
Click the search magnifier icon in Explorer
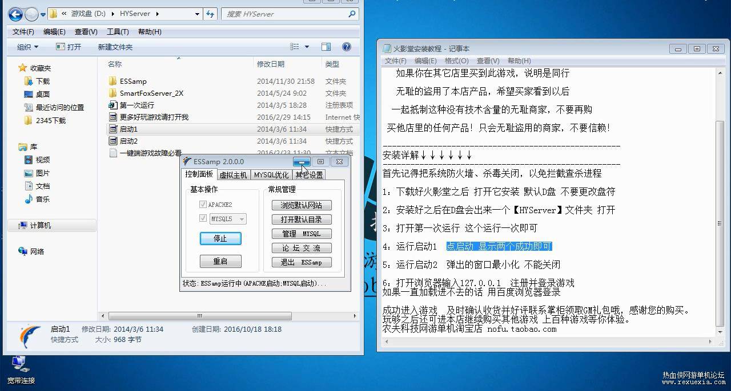pos(353,14)
